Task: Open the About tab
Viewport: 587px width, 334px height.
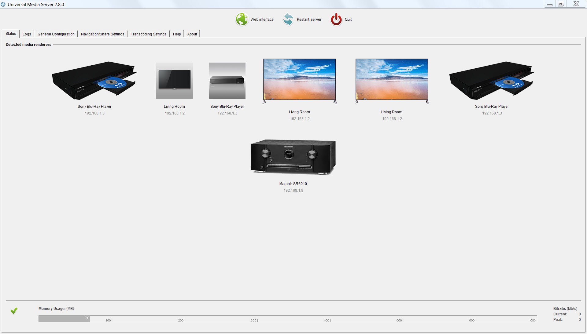Action: point(192,34)
